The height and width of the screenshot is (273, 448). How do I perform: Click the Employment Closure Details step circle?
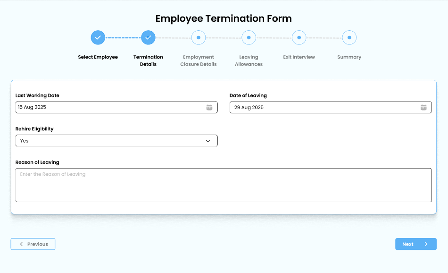point(198,37)
